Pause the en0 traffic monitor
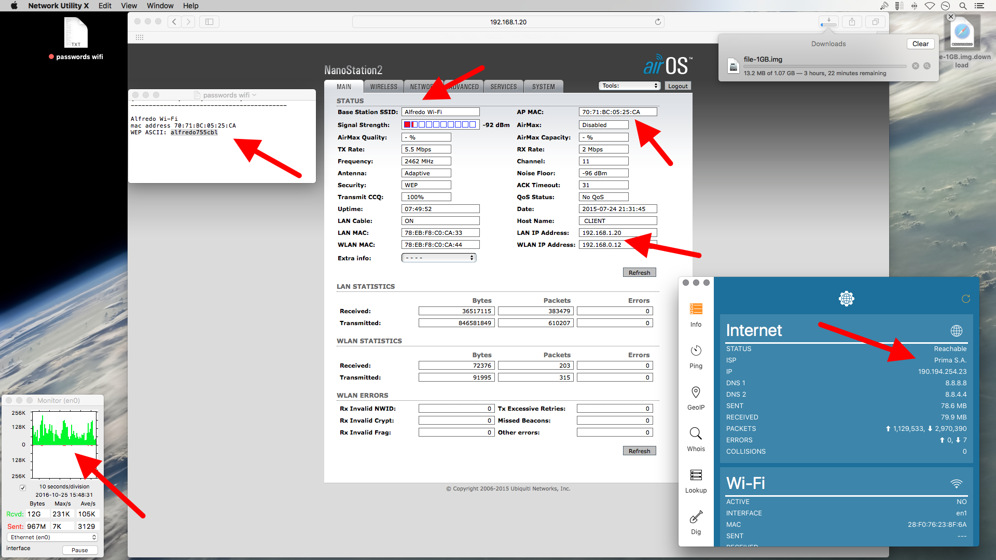 pyautogui.click(x=79, y=550)
